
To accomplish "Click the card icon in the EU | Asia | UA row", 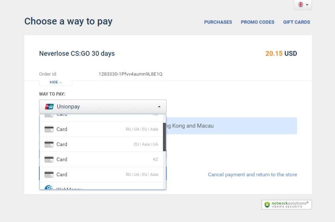I will pyautogui.click(x=49, y=144).
